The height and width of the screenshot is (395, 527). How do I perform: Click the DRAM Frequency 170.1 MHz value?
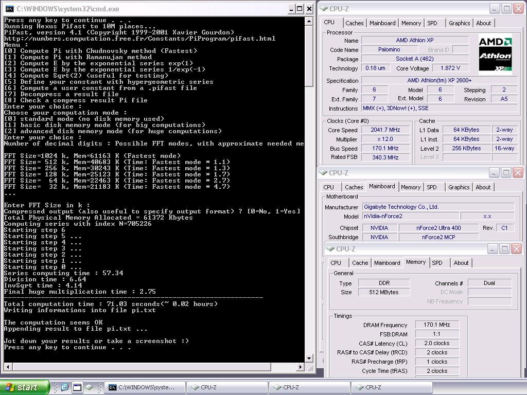point(436,325)
